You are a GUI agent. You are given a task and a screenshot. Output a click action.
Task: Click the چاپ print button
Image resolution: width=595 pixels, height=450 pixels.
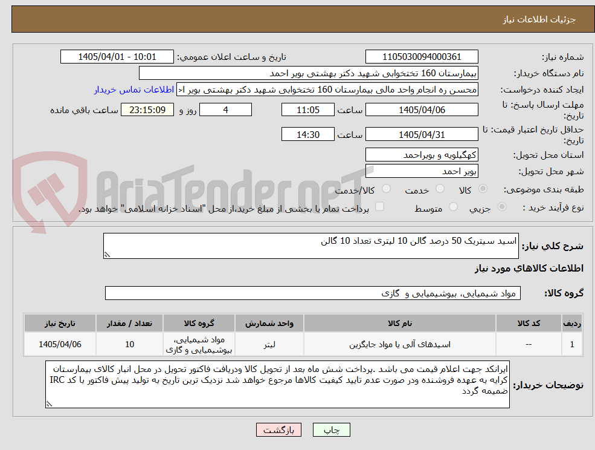click(x=331, y=430)
